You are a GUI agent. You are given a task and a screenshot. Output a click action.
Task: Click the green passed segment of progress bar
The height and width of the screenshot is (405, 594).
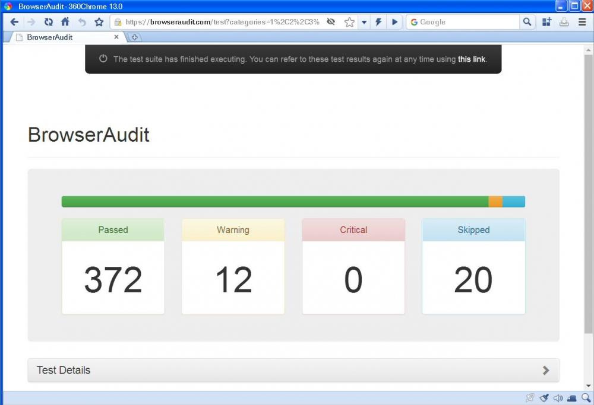pos(274,202)
